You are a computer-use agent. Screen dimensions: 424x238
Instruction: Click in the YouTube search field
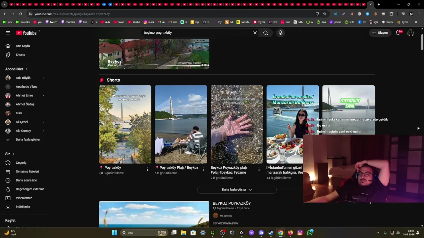[x=195, y=33]
